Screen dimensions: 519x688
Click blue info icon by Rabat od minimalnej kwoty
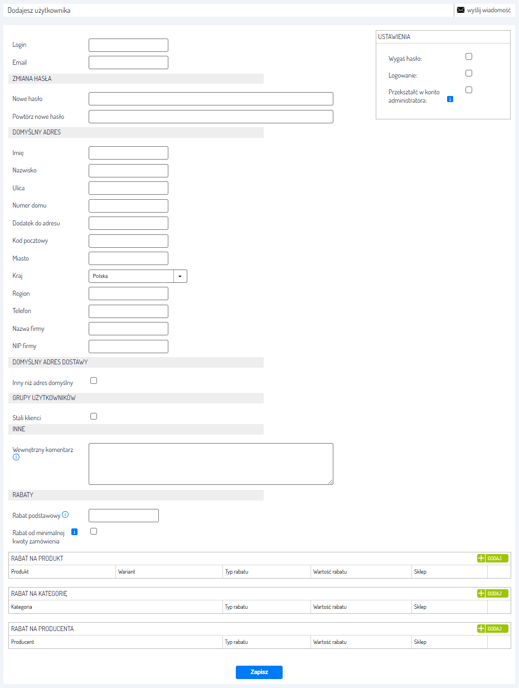pyautogui.click(x=74, y=532)
